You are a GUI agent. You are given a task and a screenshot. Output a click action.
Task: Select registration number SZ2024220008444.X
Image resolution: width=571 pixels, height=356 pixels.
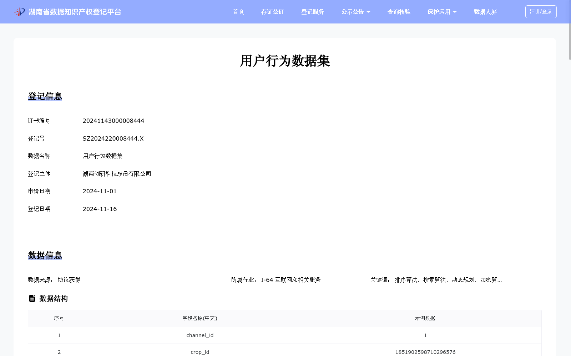[x=113, y=138]
